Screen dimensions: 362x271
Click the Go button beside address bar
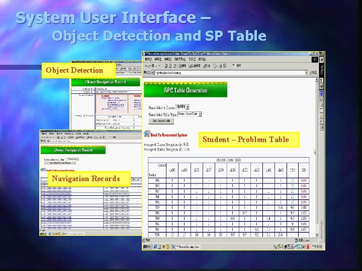[x=313, y=73]
